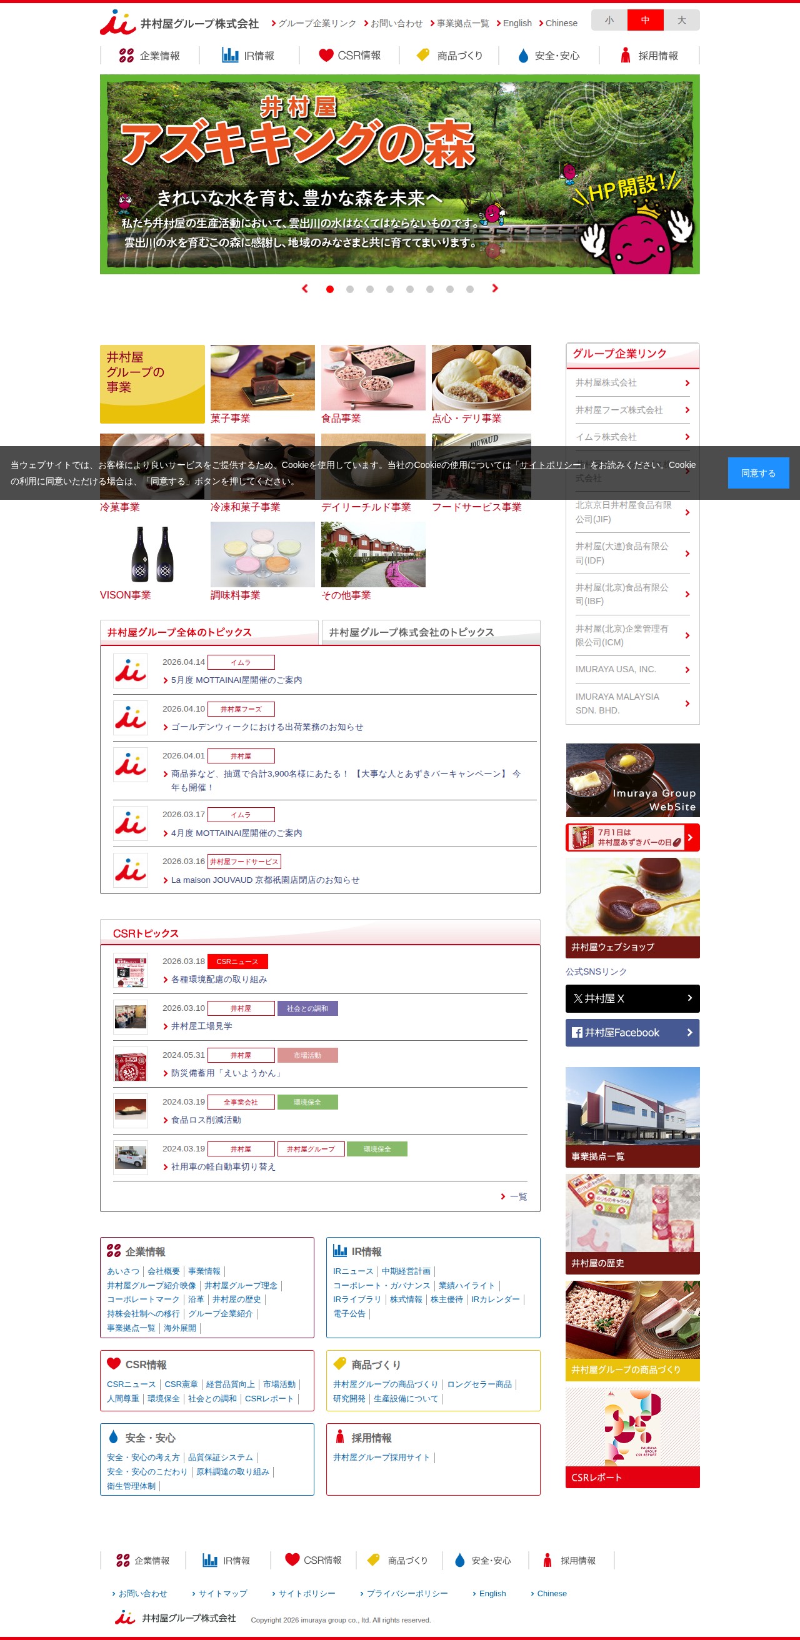Switch to 井村屋グループ全体のトピックス tab
800x1640 pixels.
coord(209,632)
